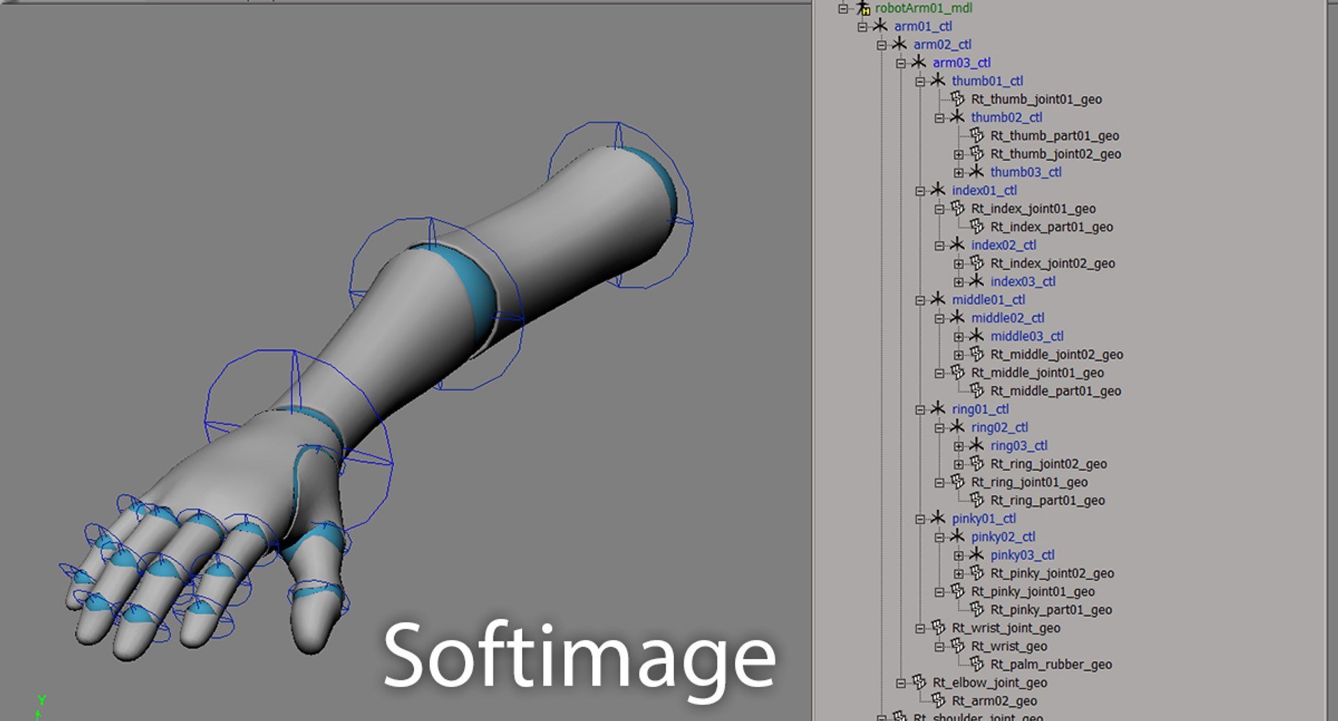
Task: Select the Rt_arm02_geo label
Action: pyautogui.click(x=994, y=700)
